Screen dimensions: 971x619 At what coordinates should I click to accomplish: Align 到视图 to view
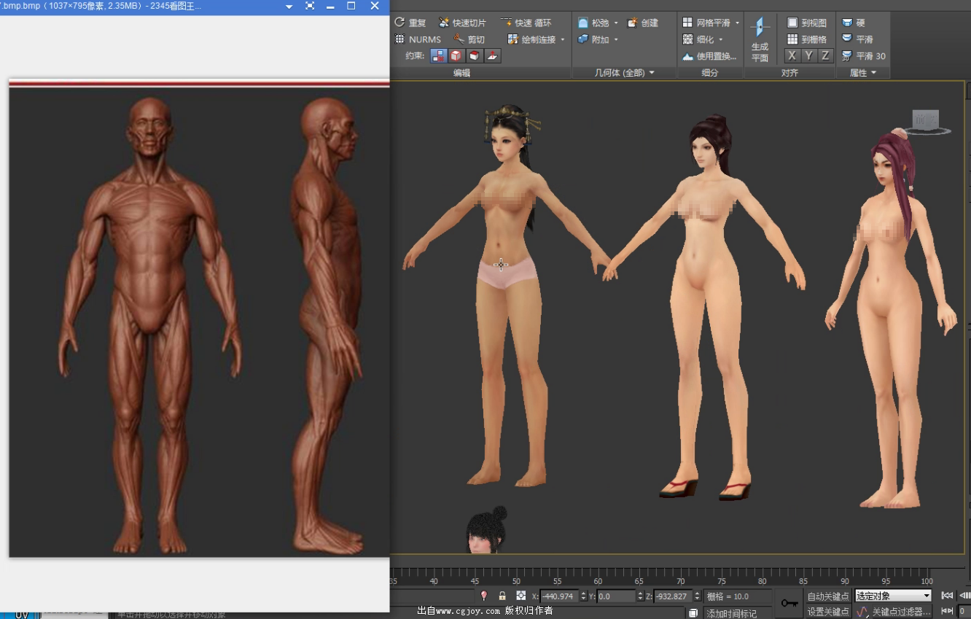pyautogui.click(x=806, y=23)
